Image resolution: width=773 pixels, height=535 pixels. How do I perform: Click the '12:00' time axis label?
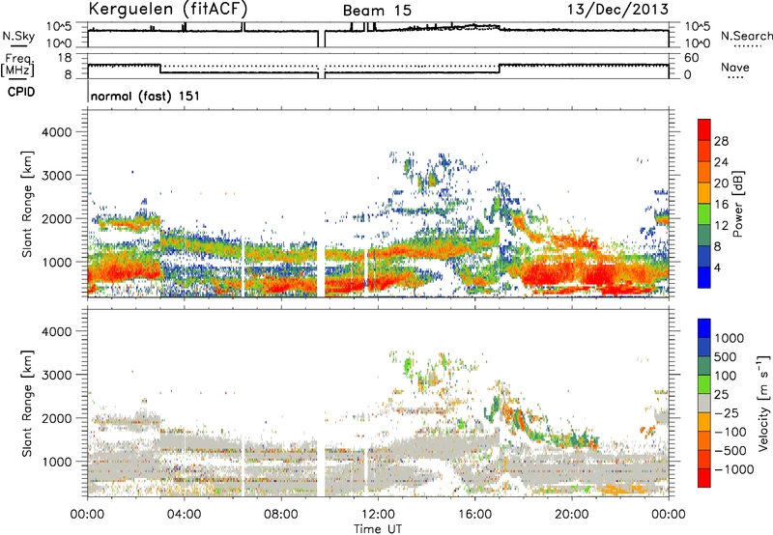coord(378,515)
